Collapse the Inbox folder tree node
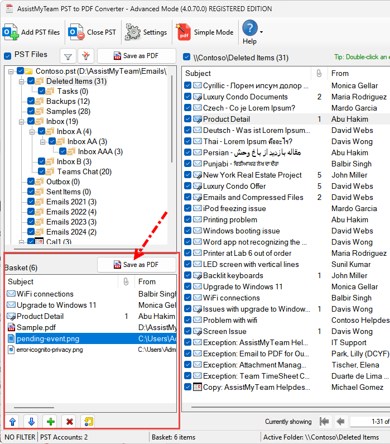 click(x=22, y=121)
